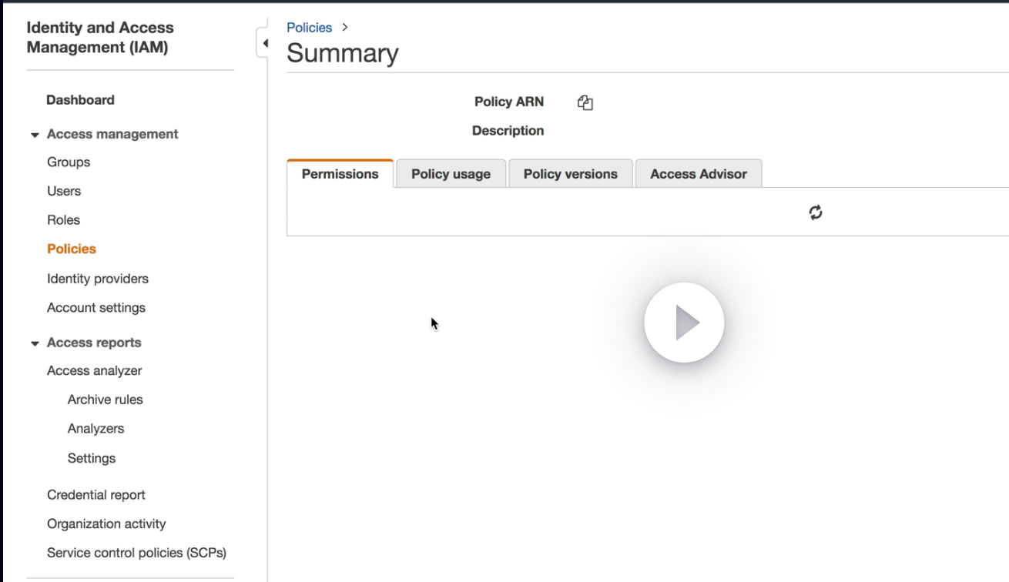Screen dimensions: 1009x582
Task: Switch to the Permissions tab
Action: click(x=340, y=174)
